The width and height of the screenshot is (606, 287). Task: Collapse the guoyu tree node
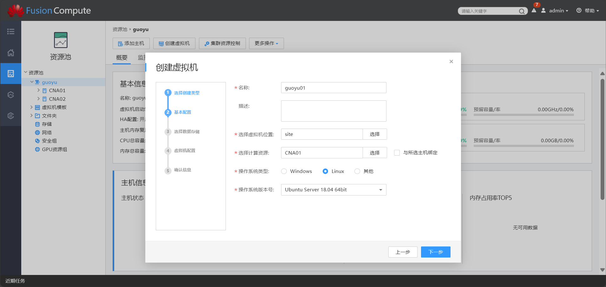(32, 82)
